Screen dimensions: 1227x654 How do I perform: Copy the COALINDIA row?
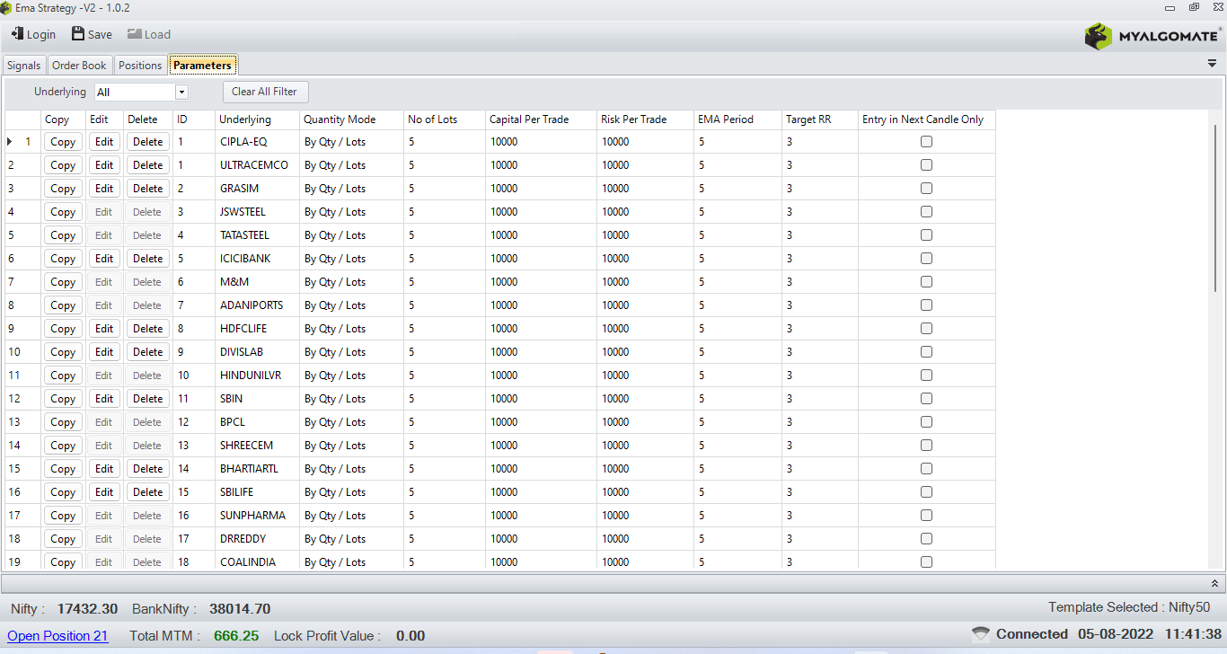(63, 561)
